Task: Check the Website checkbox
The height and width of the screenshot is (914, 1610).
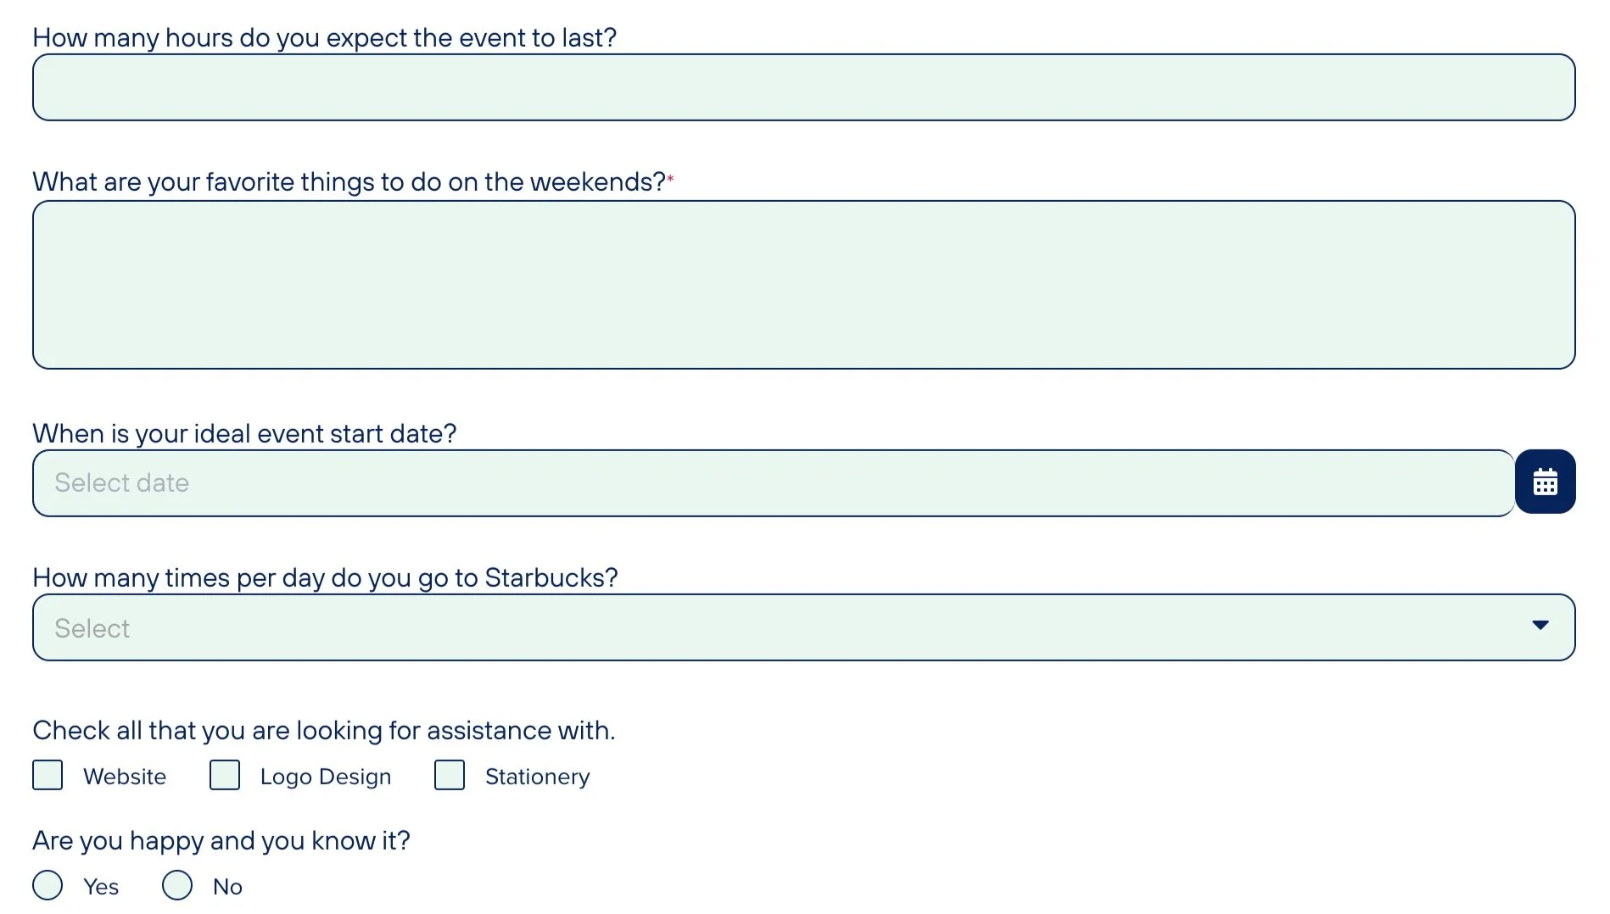Action: (x=48, y=775)
